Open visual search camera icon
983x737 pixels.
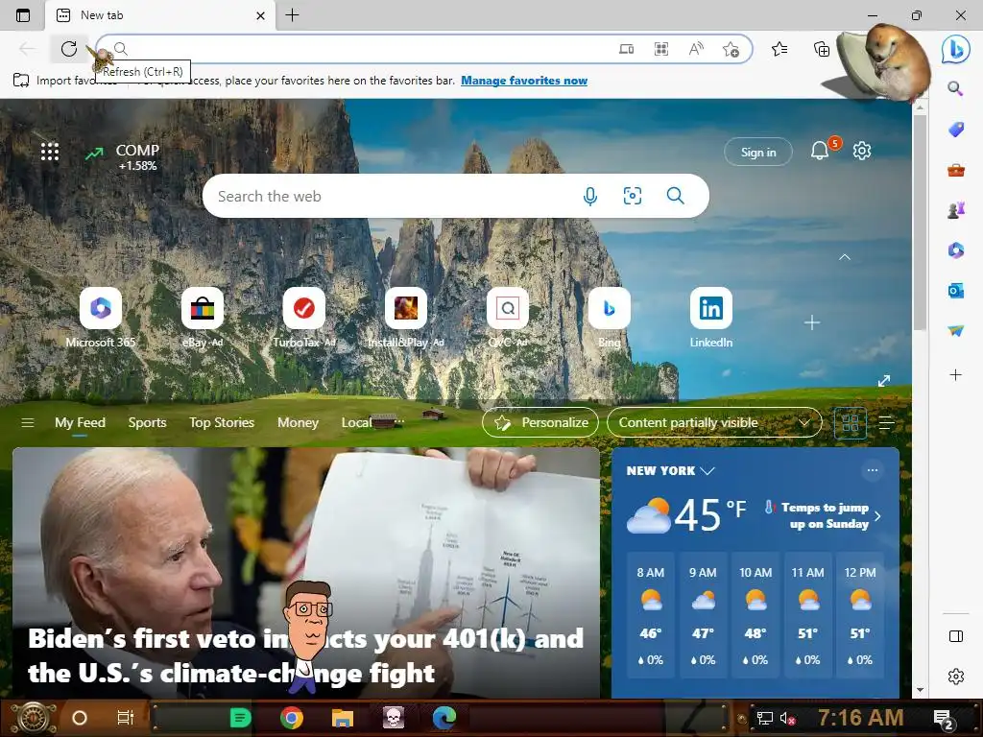pos(633,196)
